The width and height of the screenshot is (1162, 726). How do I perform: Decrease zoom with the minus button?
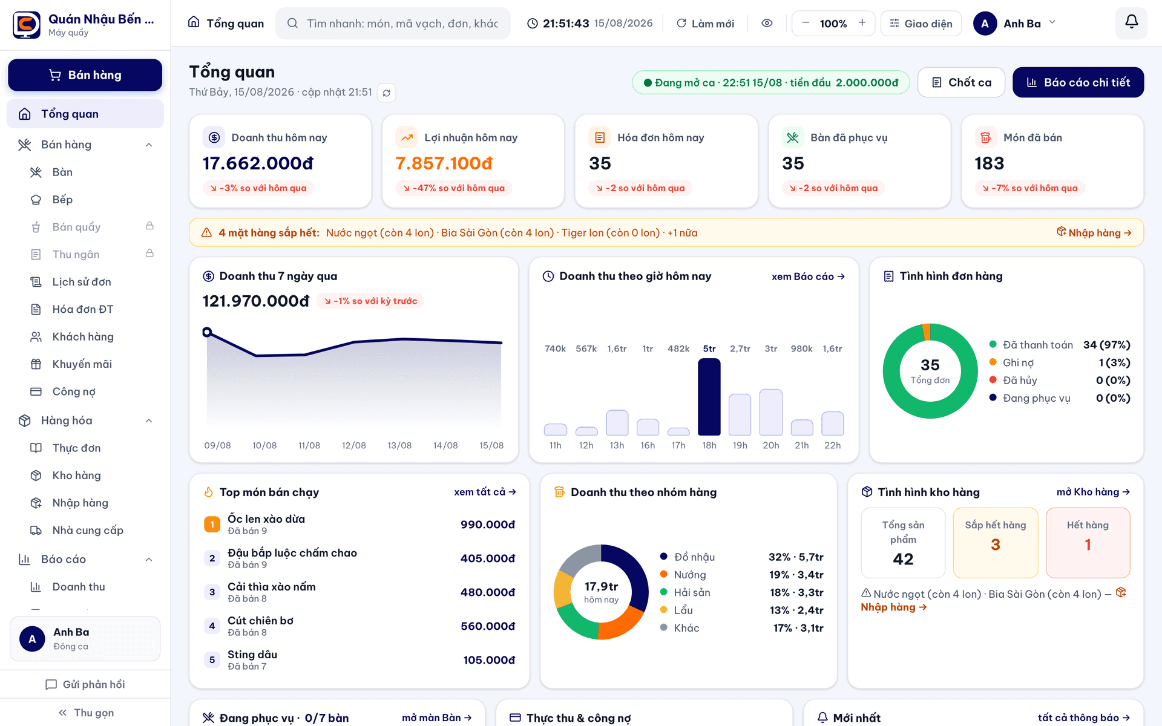click(x=806, y=23)
